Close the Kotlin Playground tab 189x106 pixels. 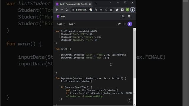(x=90, y=4)
